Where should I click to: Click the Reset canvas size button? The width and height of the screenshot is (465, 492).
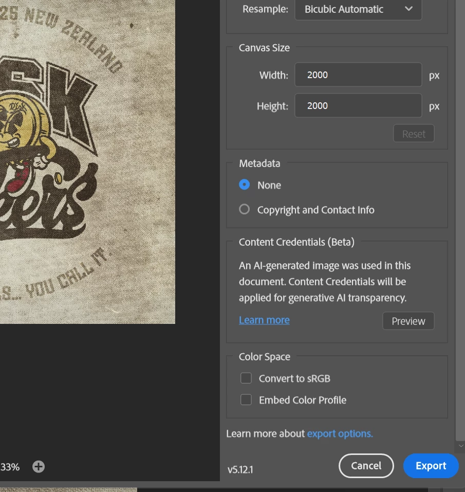pyautogui.click(x=414, y=134)
